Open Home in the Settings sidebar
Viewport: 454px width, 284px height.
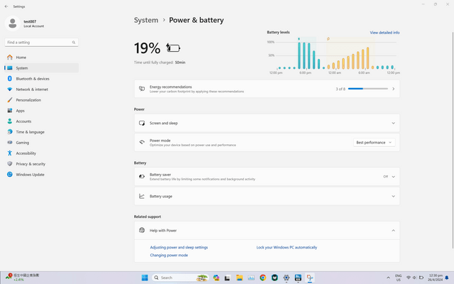[x=41, y=58]
